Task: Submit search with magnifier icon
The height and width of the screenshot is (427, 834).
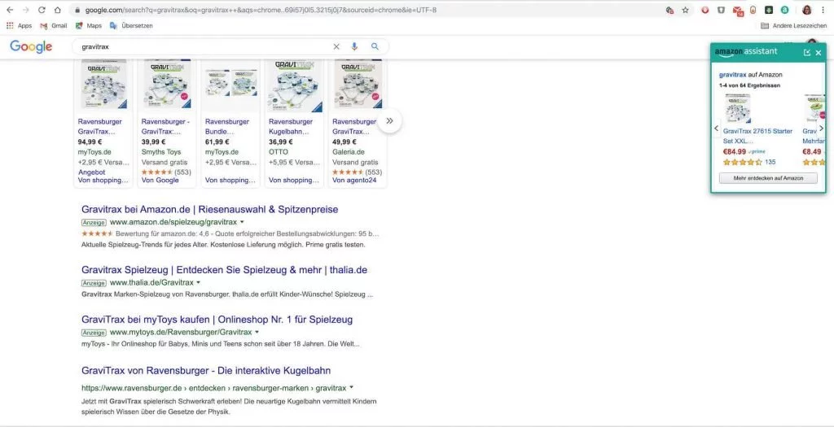Action: [x=375, y=46]
